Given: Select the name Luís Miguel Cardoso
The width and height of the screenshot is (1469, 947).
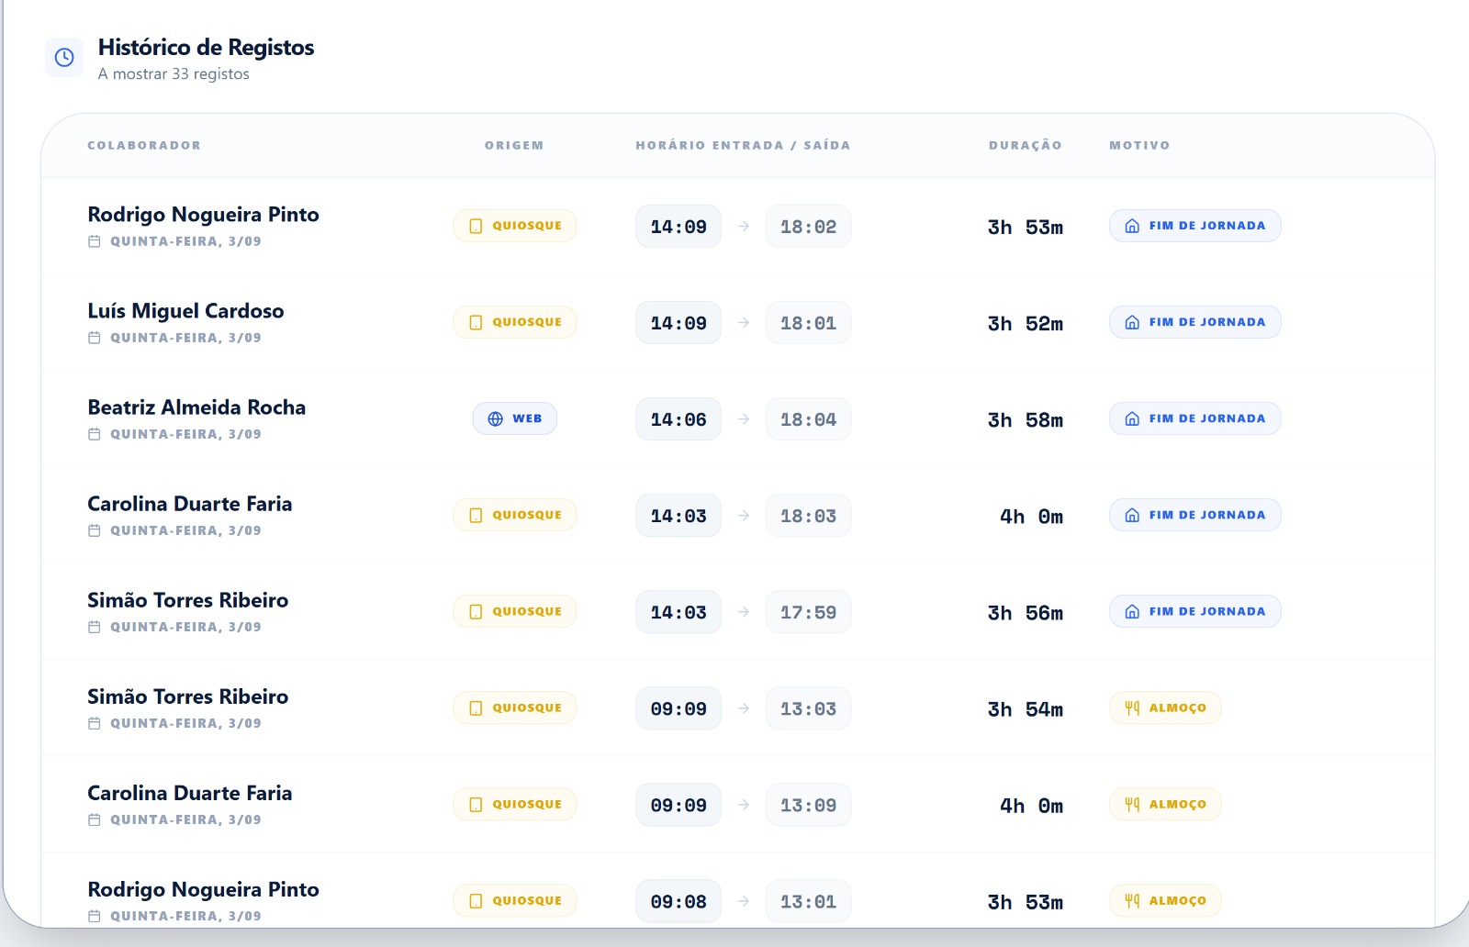Looking at the screenshot, I should [x=185, y=311].
